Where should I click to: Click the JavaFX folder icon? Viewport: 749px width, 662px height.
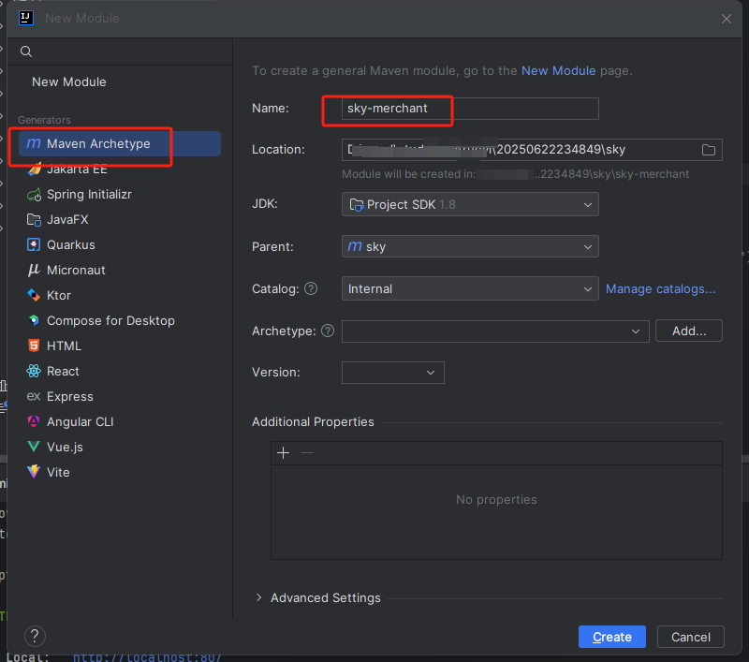[x=34, y=220]
